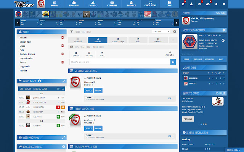This screenshot has width=244, height=152.
Task: Open Pro/Farm quick link
Action: (198, 59)
